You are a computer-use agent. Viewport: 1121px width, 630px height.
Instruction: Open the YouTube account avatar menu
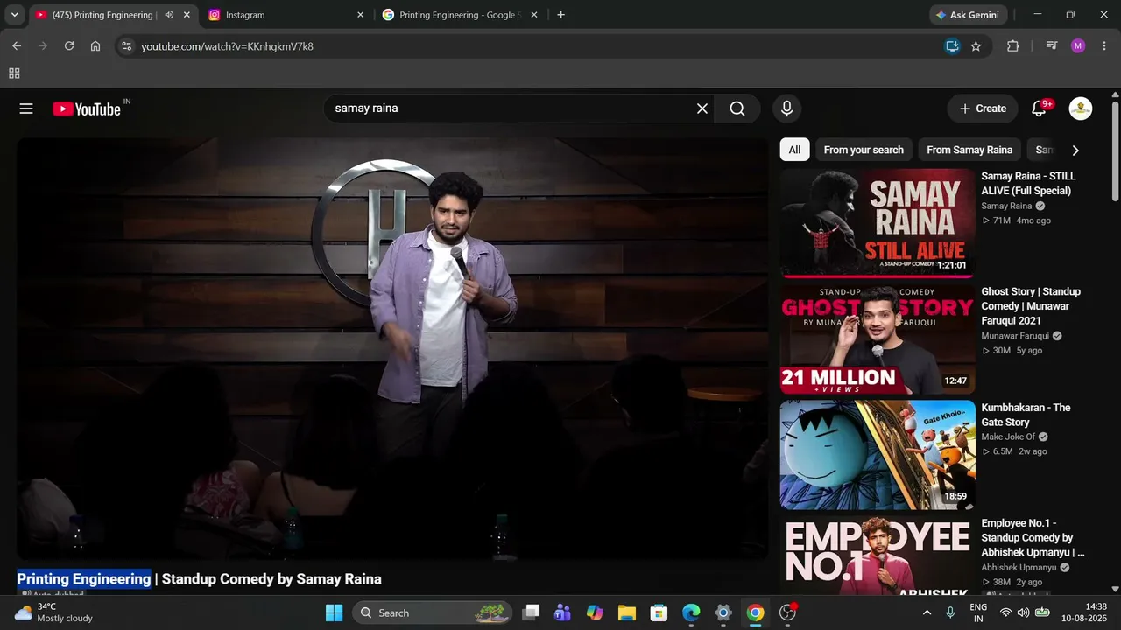coord(1081,108)
